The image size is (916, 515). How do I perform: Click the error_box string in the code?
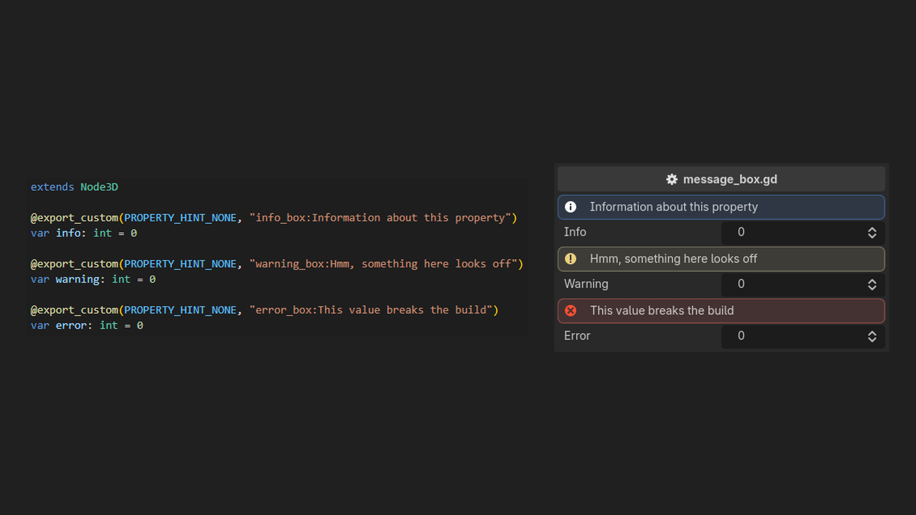click(371, 310)
